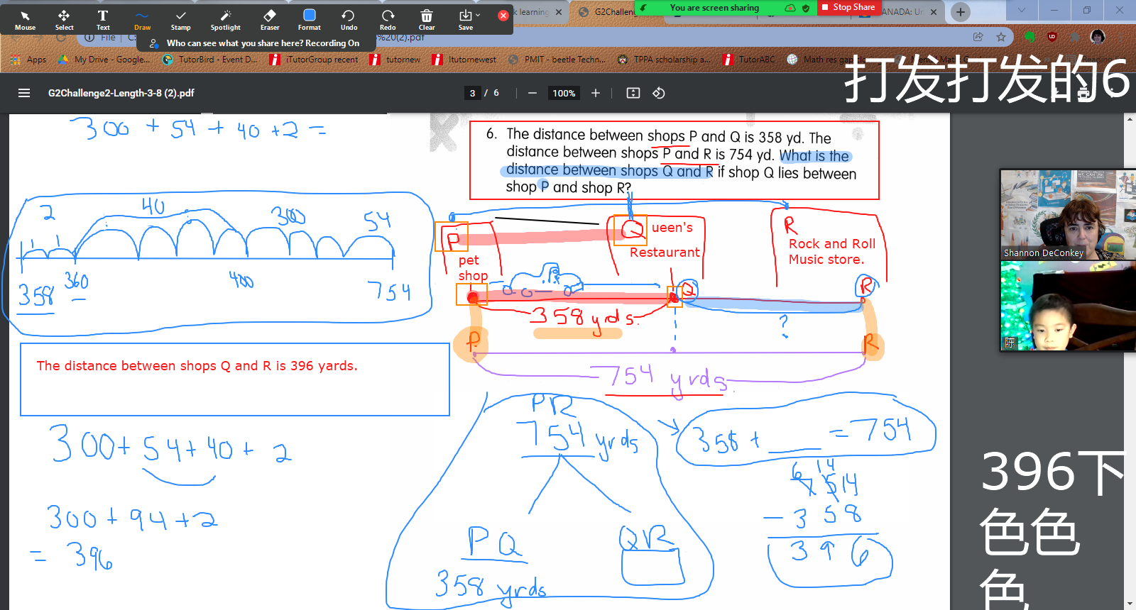Open the tab search dropdown arrow
The width and height of the screenshot is (1136, 610).
click(1022, 10)
